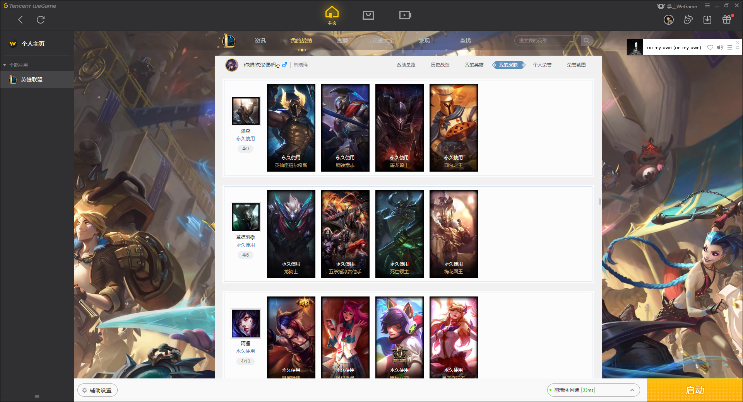Mute the music player volume icon

pyautogui.click(x=720, y=48)
